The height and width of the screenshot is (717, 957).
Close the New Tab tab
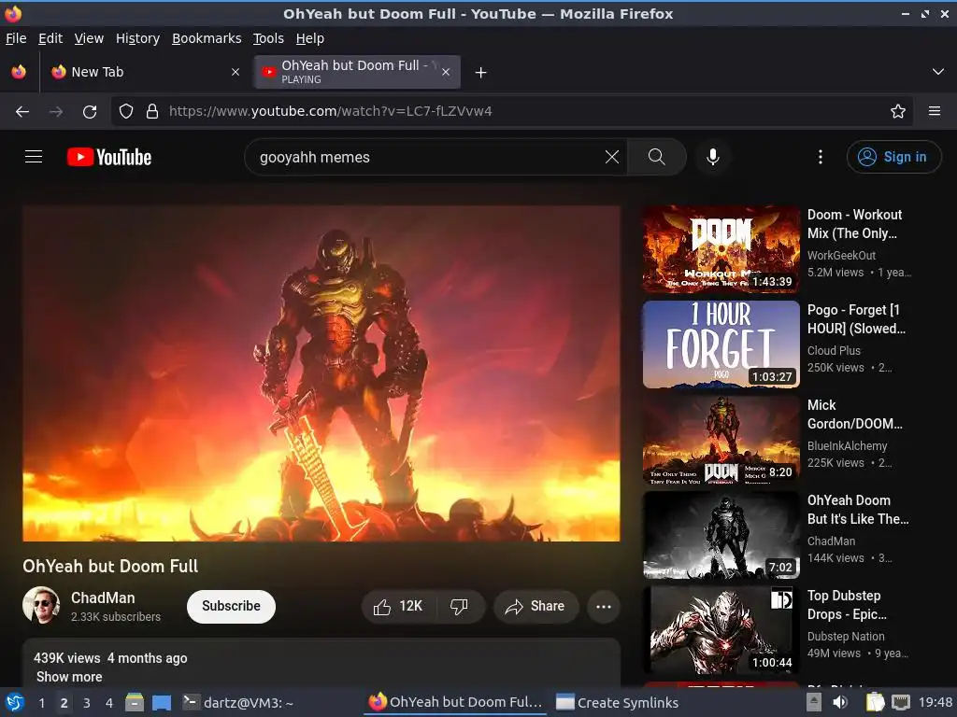236,72
